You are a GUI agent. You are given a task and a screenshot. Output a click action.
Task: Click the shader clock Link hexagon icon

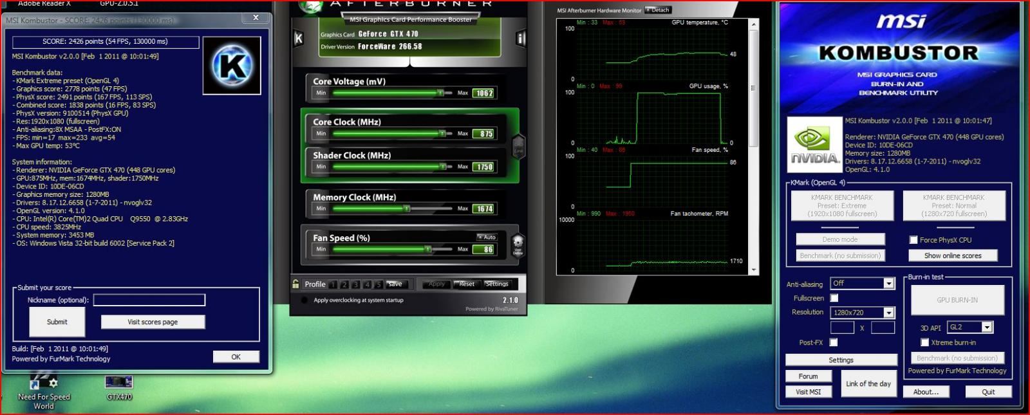pos(518,147)
